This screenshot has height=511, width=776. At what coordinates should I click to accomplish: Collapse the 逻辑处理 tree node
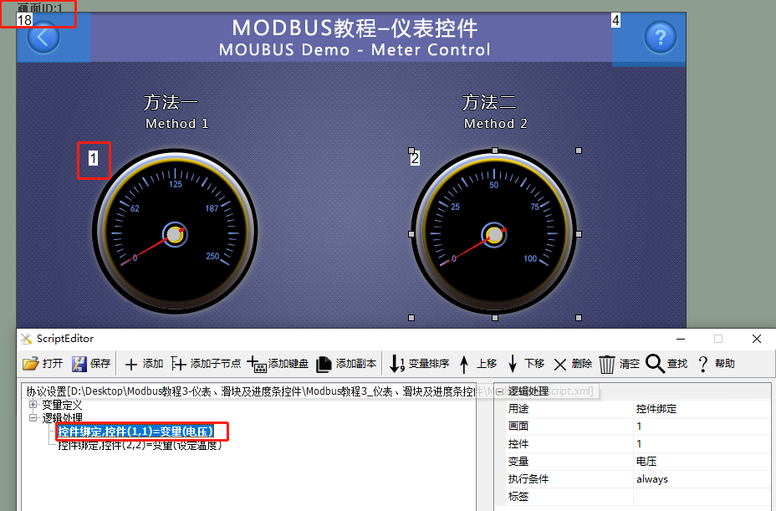(x=33, y=418)
